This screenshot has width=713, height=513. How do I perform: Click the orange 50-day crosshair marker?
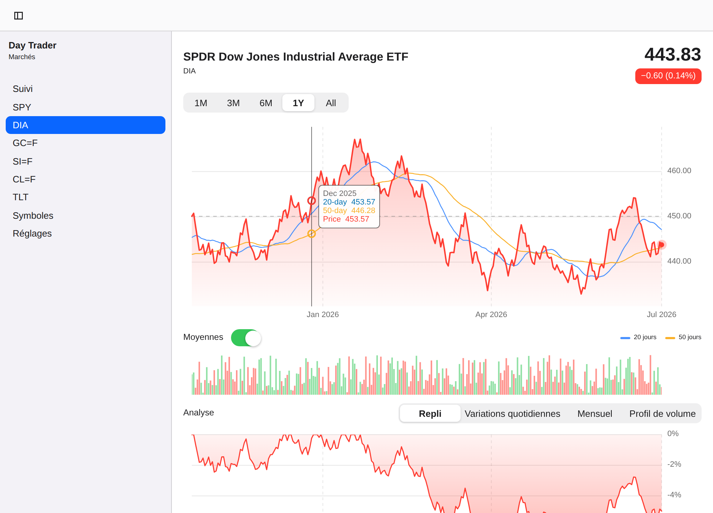pos(312,234)
